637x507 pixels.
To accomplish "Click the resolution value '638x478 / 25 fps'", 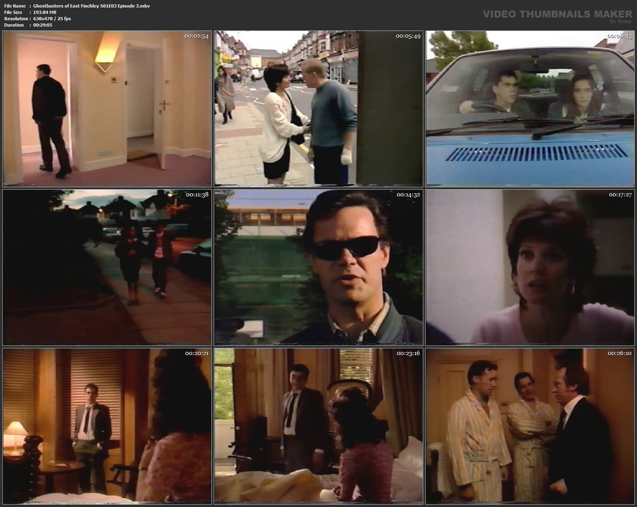I will tap(52, 18).
